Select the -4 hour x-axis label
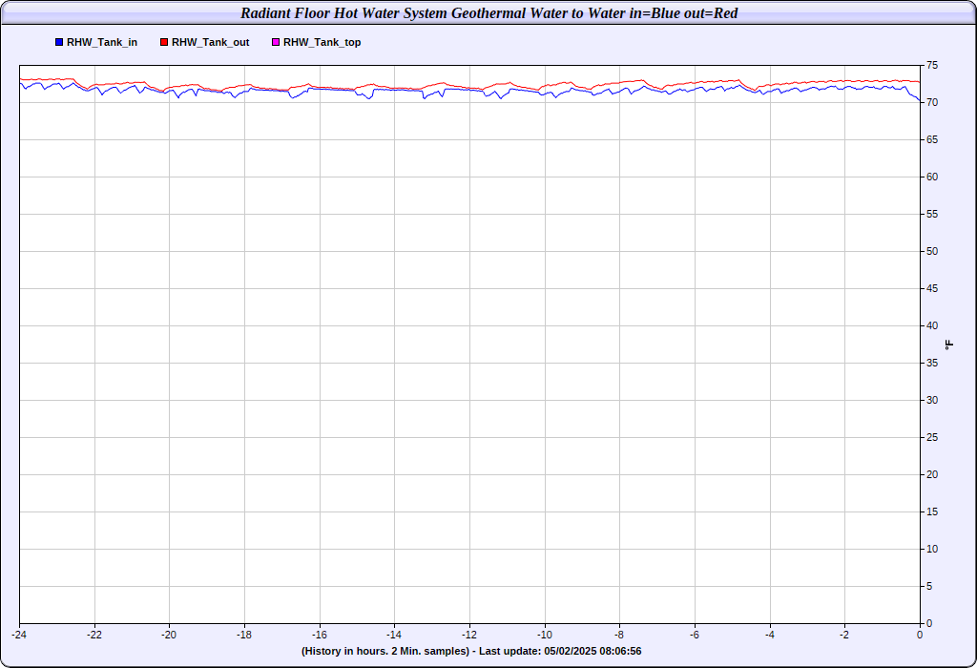Screen dimensions: 977x668 (x=770, y=635)
